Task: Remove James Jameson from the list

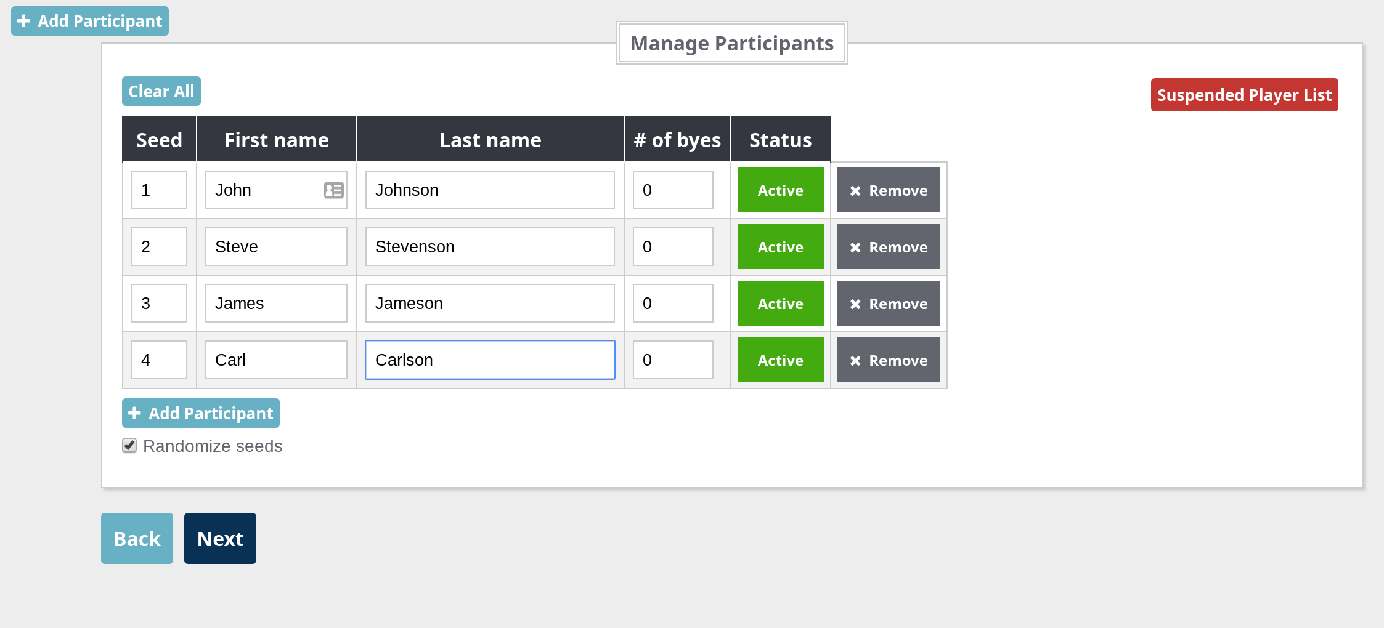Action: (x=888, y=304)
